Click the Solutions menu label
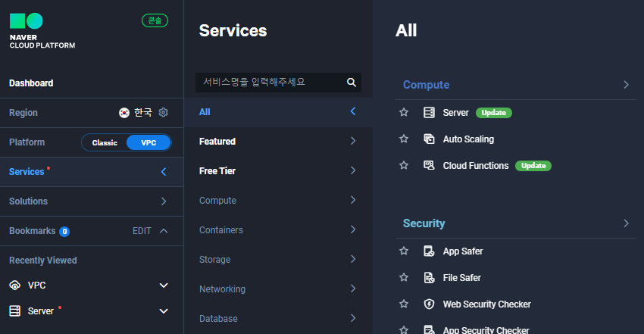The width and height of the screenshot is (644, 334). click(28, 201)
